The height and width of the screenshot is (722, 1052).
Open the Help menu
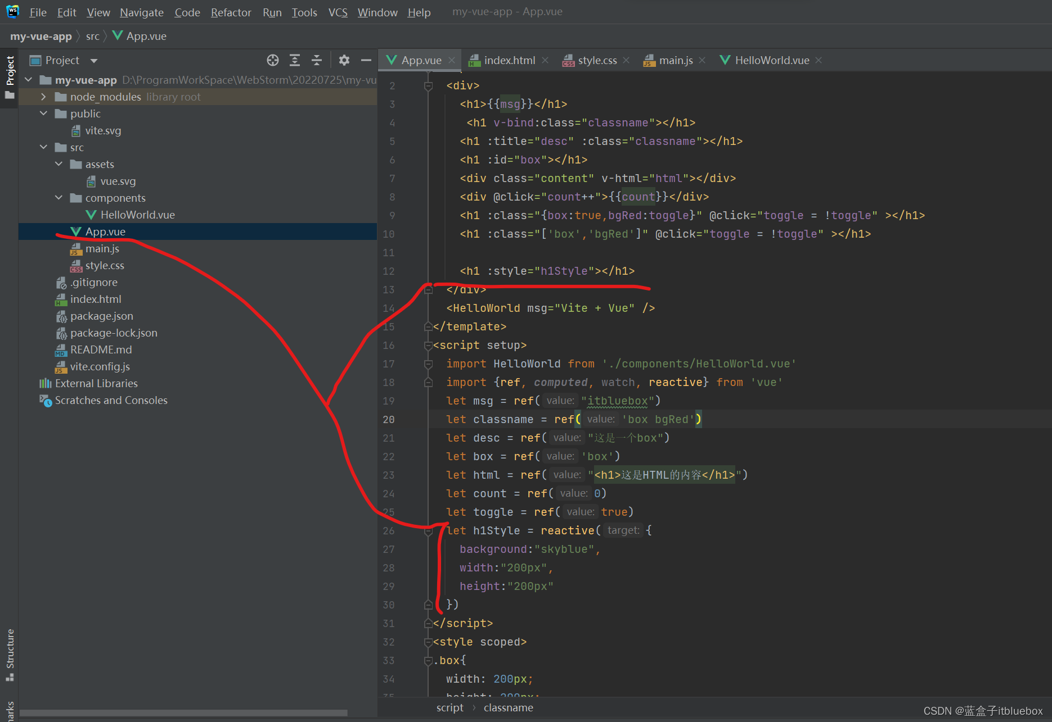419,12
